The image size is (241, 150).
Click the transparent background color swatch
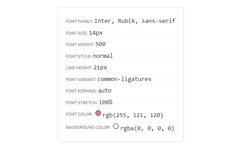(116, 126)
